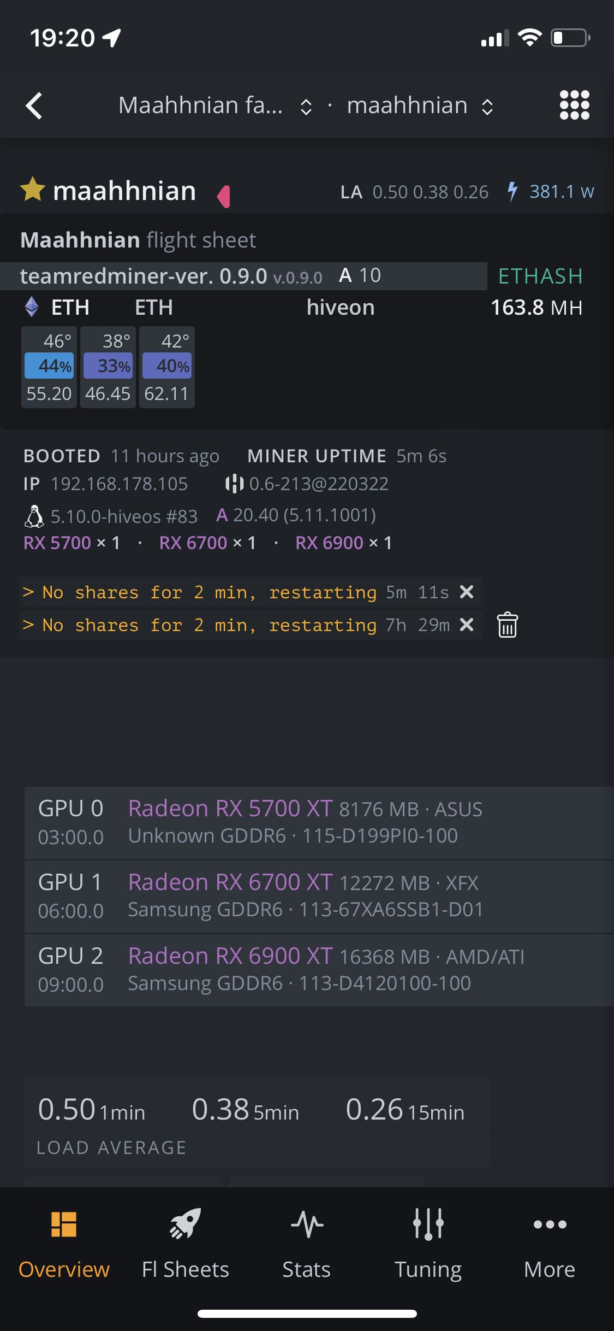Image resolution: width=614 pixels, height=1331 pixels.
Task: Open GPU 1 Radeon RX 6700 XT row
Action: pyautogui.click(x=319, y=897)
